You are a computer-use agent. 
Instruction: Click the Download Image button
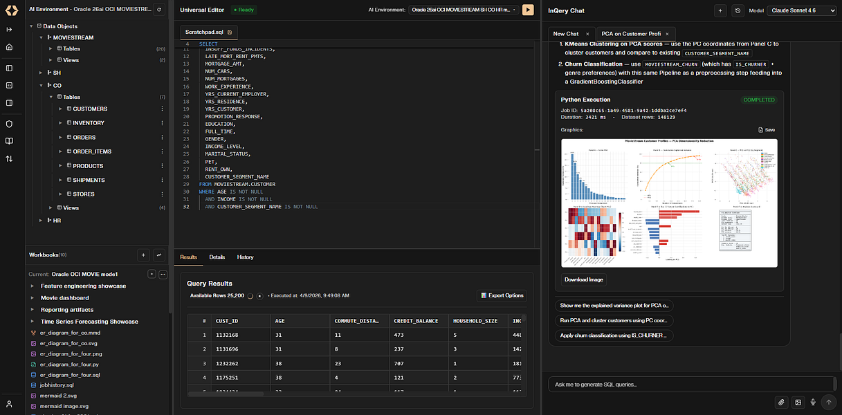pos(585,279)
